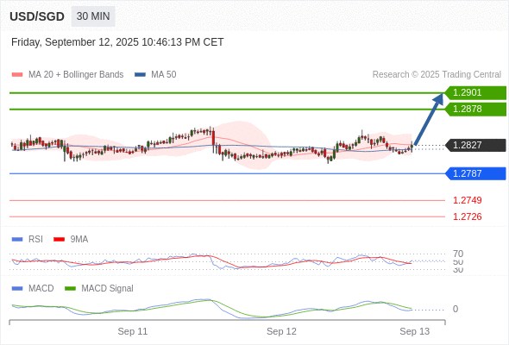Click the Sep 13 date axis label
Image resolution: width=509 pixels, height=345 pixels.
click(415, 331)
